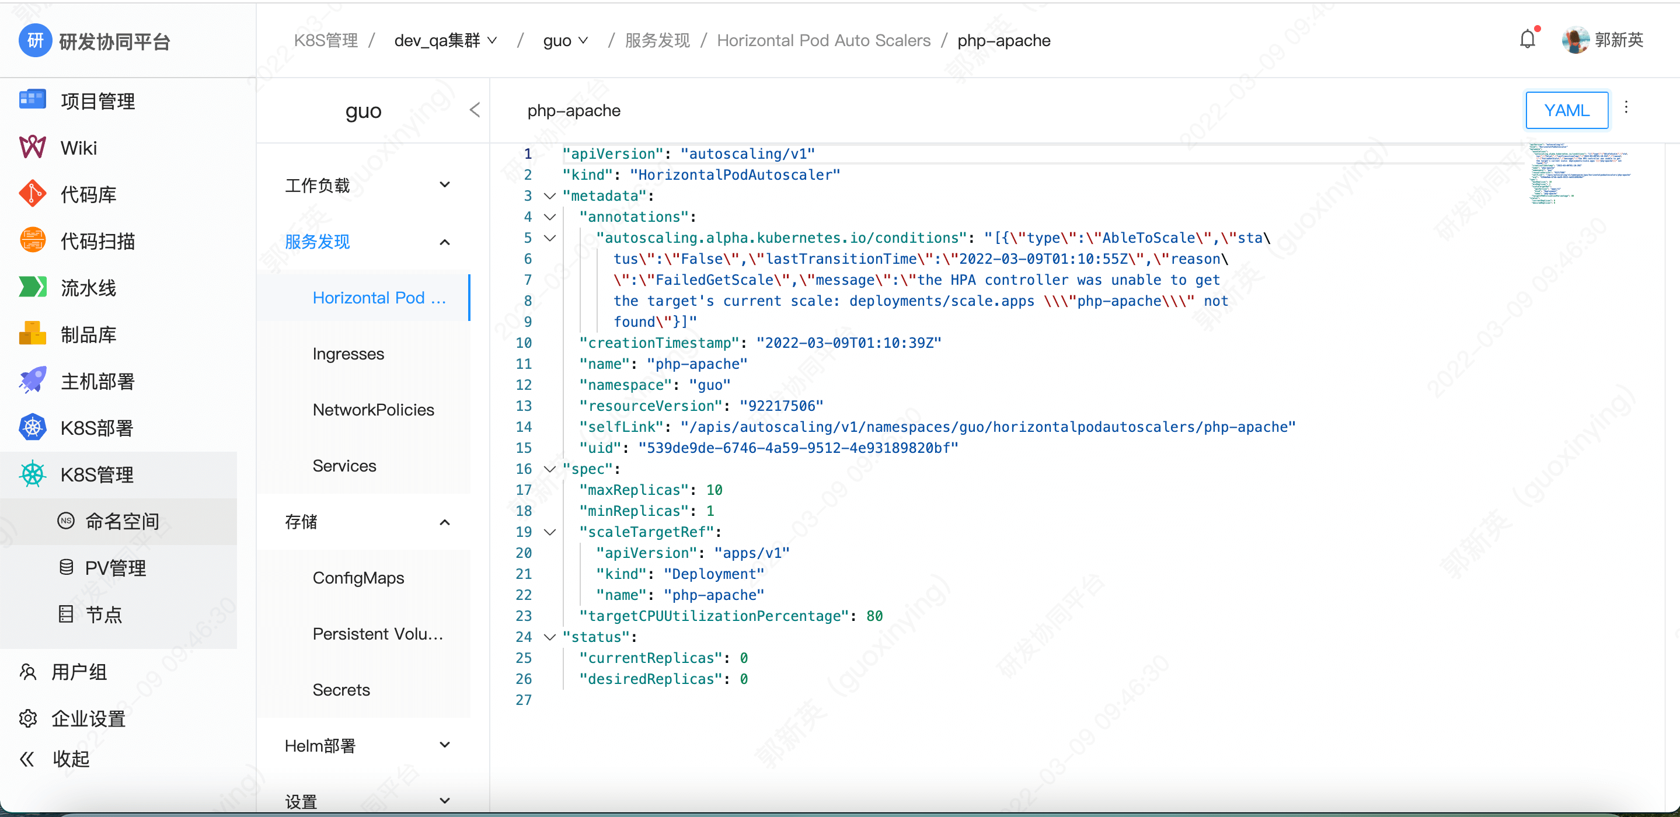
Task: Click the Wiki sidebar icon
Action: (32, 148)
